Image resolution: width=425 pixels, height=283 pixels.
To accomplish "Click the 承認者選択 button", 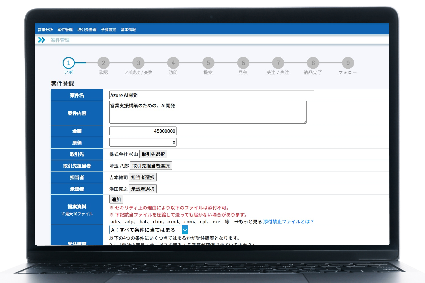I will point(143,189).
